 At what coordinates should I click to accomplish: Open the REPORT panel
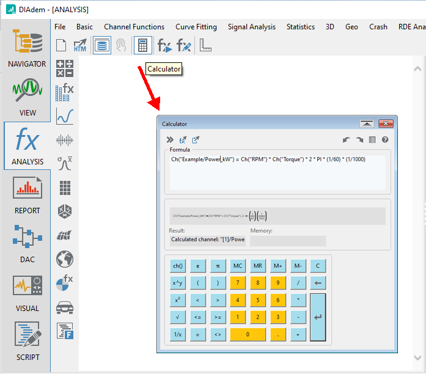27,196
